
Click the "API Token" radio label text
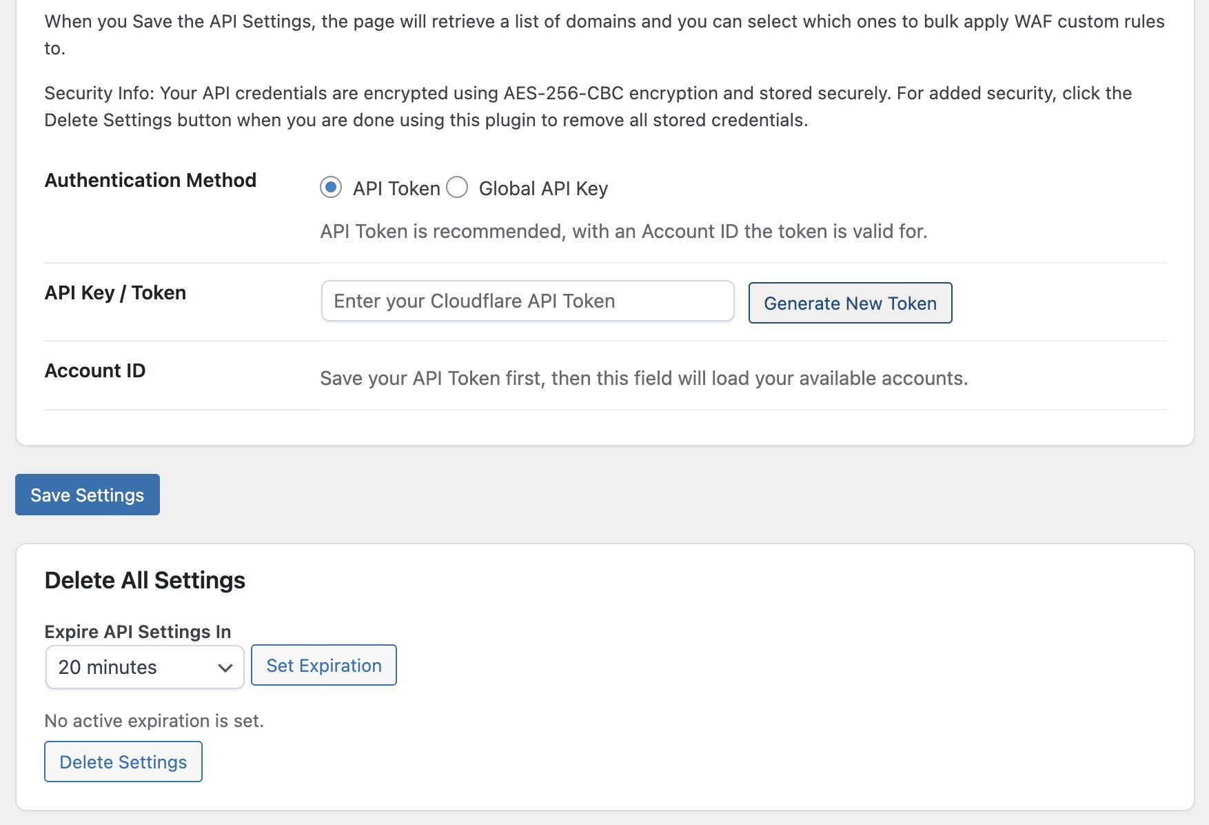pyautogui.click(x=396, y=189)
